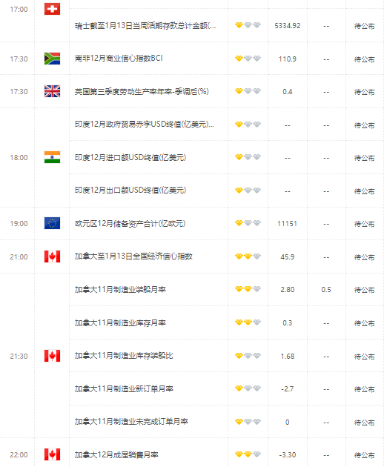The image size is (384, 467).
Task: Open 印度12月出口额USD终值 indicator
Action: [x=130, y=190]
